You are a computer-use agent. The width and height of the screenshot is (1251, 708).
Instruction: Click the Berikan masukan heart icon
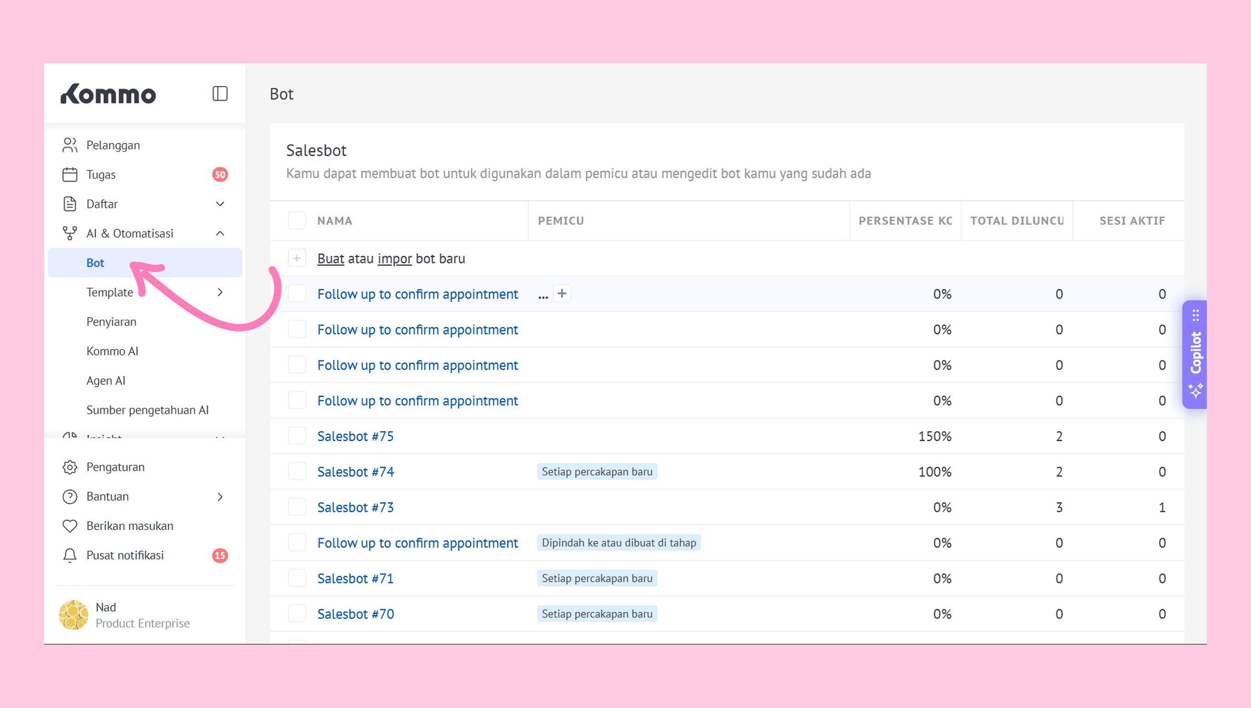click(69, 525)
